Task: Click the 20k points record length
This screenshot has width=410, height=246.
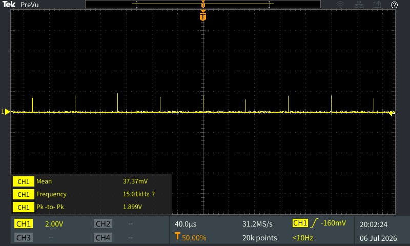Action: pyautogui.click(x=259, y=238)
